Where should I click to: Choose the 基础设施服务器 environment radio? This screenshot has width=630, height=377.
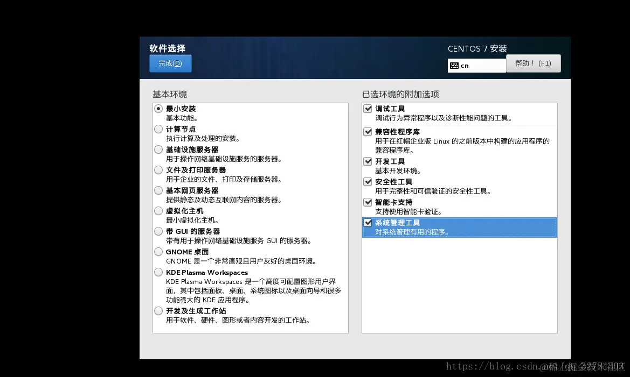pyautogui.click(x=158, y=150)
